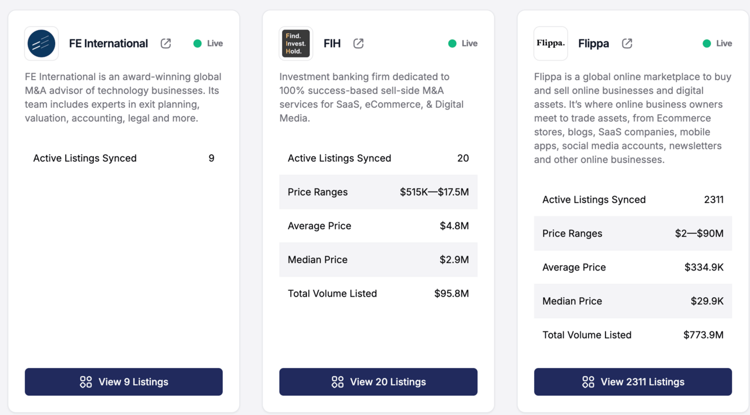This screenshot has width=750, height=415.
Task: Click FIH Median Price row
Action: tap(378, 259)
